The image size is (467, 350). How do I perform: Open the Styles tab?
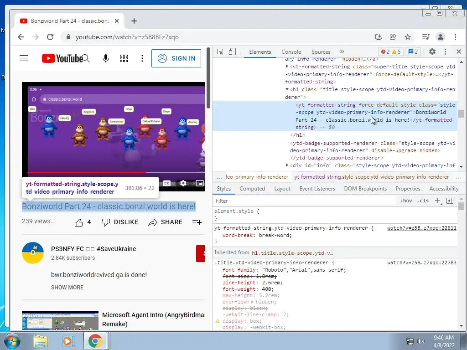pyautogui.click(x=223, y=189)
